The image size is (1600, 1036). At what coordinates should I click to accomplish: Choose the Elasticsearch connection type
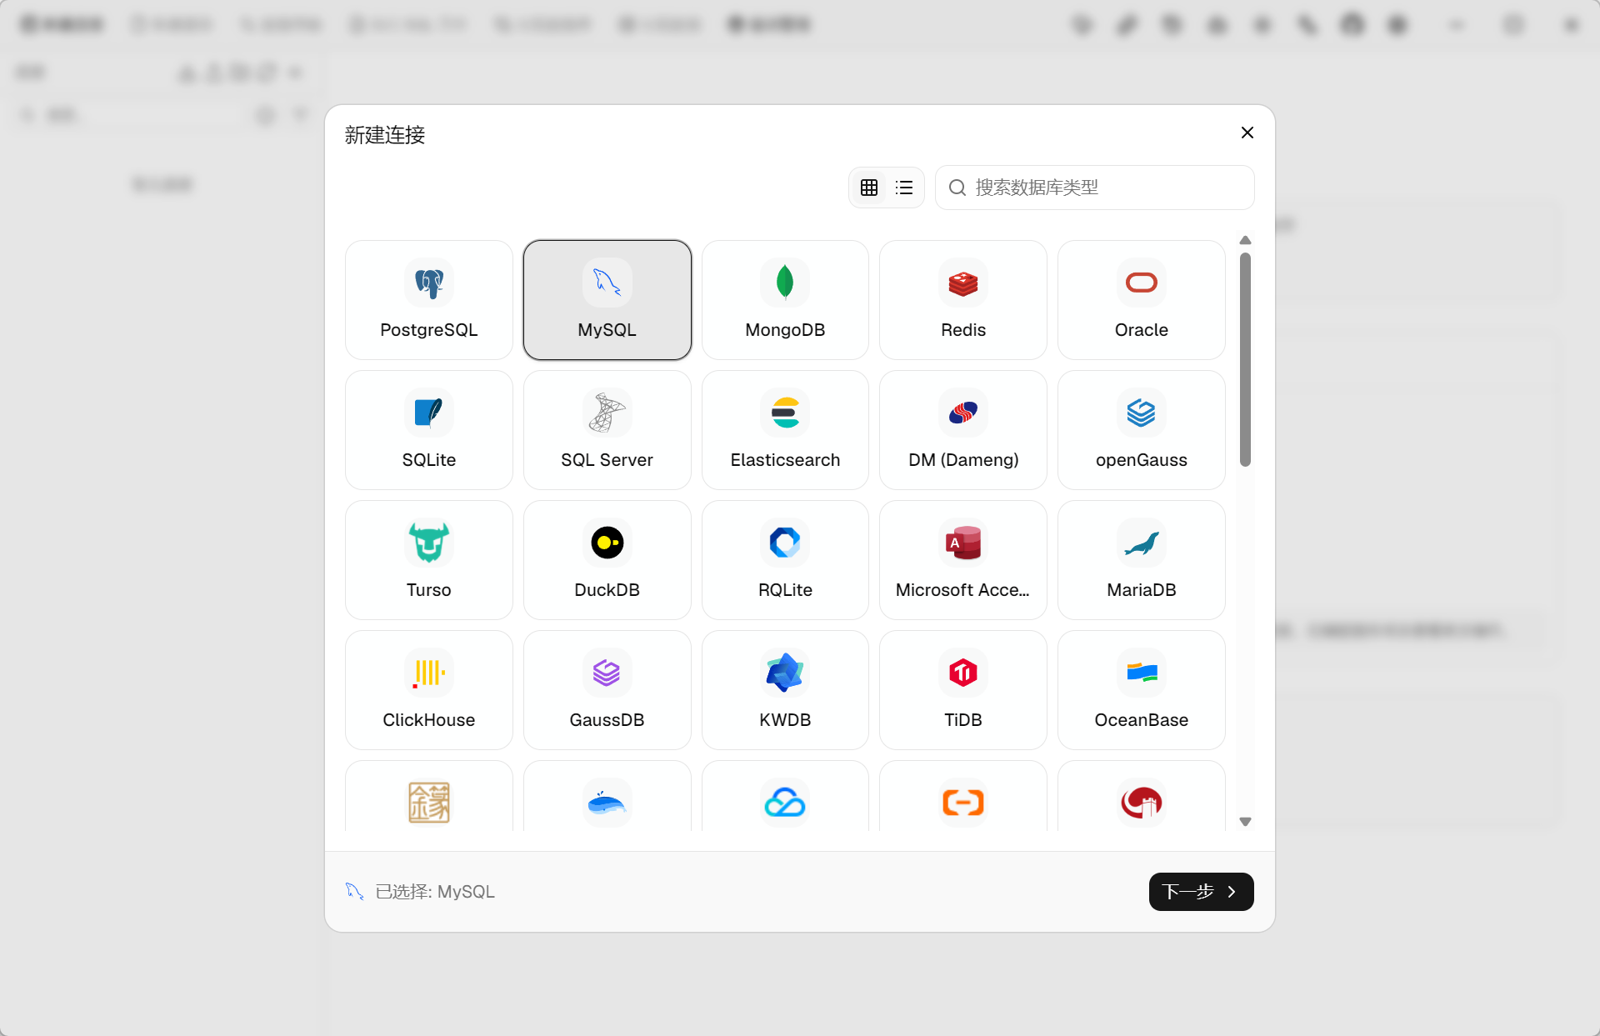pos(785,430)
